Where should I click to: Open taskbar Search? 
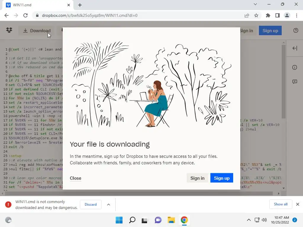pos(132,220)
